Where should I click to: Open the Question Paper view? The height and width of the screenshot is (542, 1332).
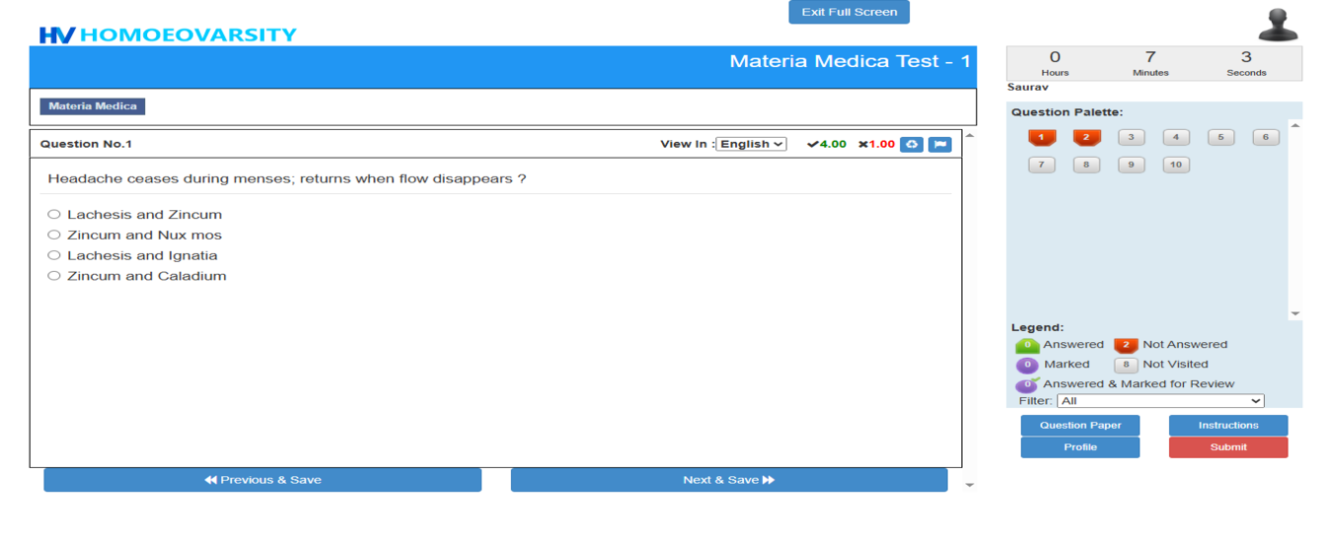click(1079, 426)
